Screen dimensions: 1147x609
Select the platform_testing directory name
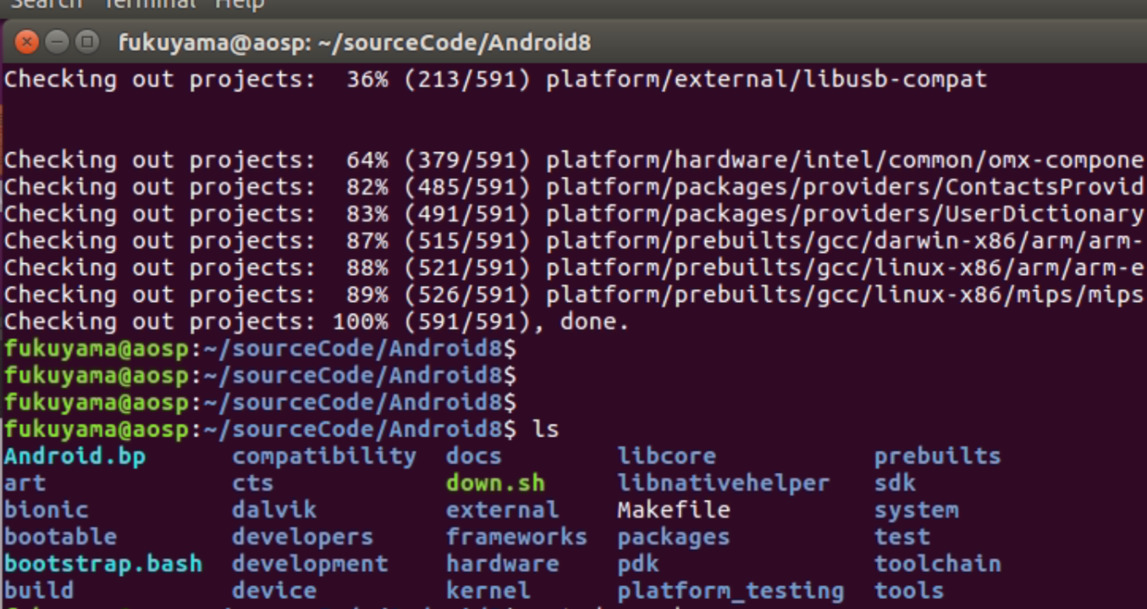[731, 592]
